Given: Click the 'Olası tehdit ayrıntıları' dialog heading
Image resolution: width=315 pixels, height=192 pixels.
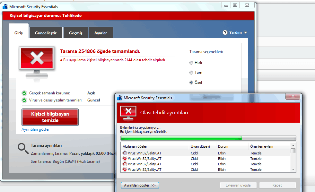Looking at the screenshot, I should 164,113.
